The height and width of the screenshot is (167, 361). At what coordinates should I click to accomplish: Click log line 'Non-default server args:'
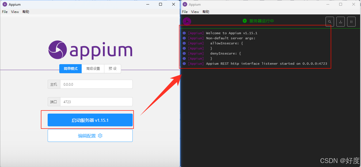coord(231,38)
